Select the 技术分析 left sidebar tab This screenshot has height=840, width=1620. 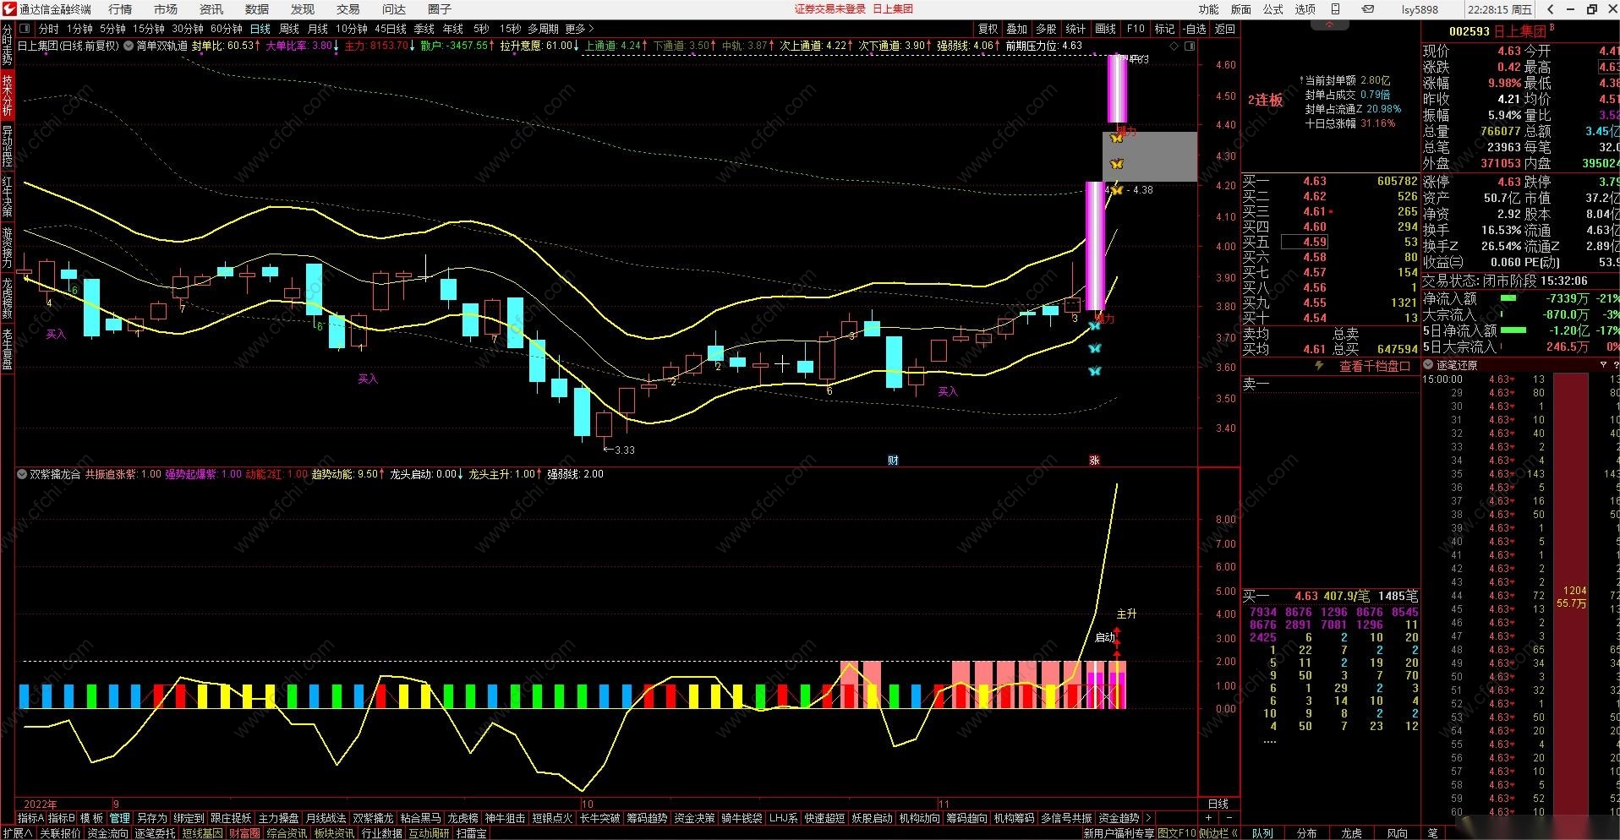(x=7, y=95)
